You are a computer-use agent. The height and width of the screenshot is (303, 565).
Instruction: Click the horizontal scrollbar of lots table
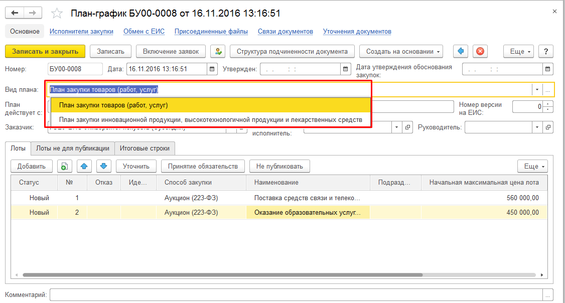[222, 275]
